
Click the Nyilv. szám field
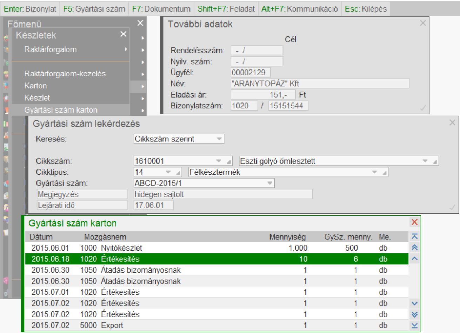(257, 62)
